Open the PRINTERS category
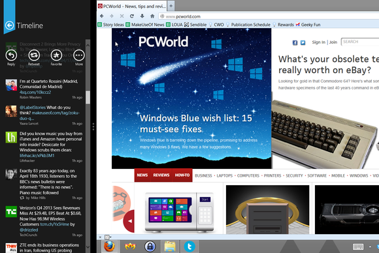Screen dimensions: 379x253 pyautogui.click(x=272, y=175)
